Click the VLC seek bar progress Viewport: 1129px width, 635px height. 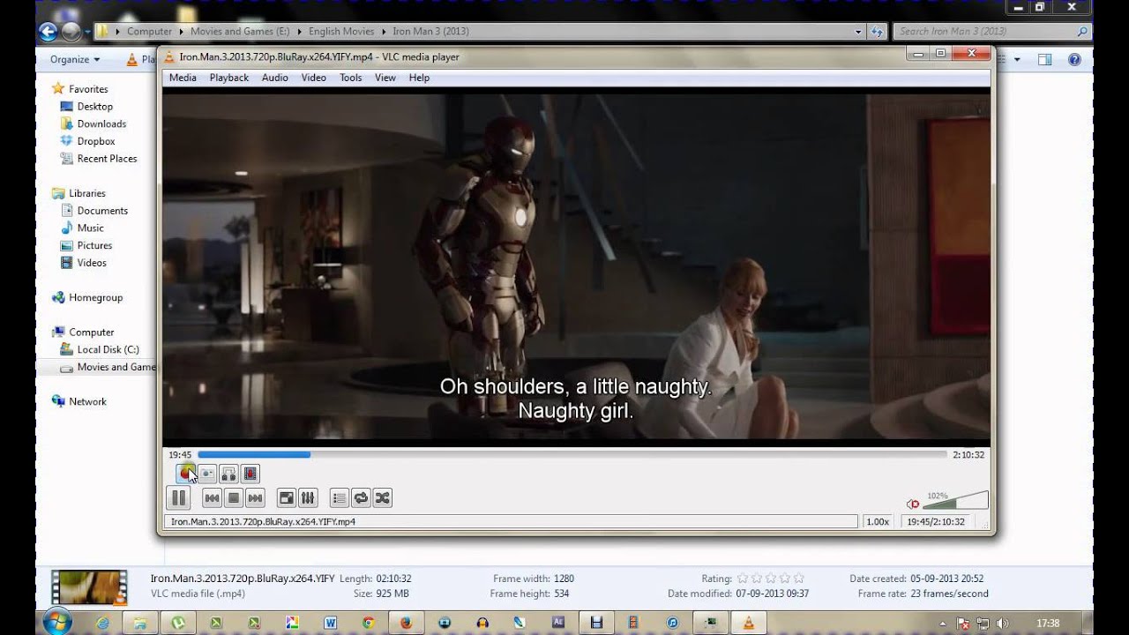coord(572,455)
